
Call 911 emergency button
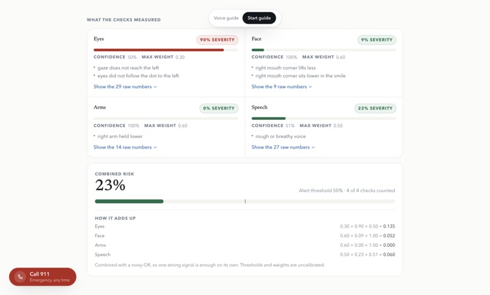tap(43, 277)
